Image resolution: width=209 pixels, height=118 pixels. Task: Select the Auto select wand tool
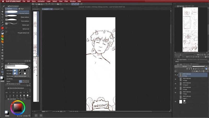[x=2, y=22]
